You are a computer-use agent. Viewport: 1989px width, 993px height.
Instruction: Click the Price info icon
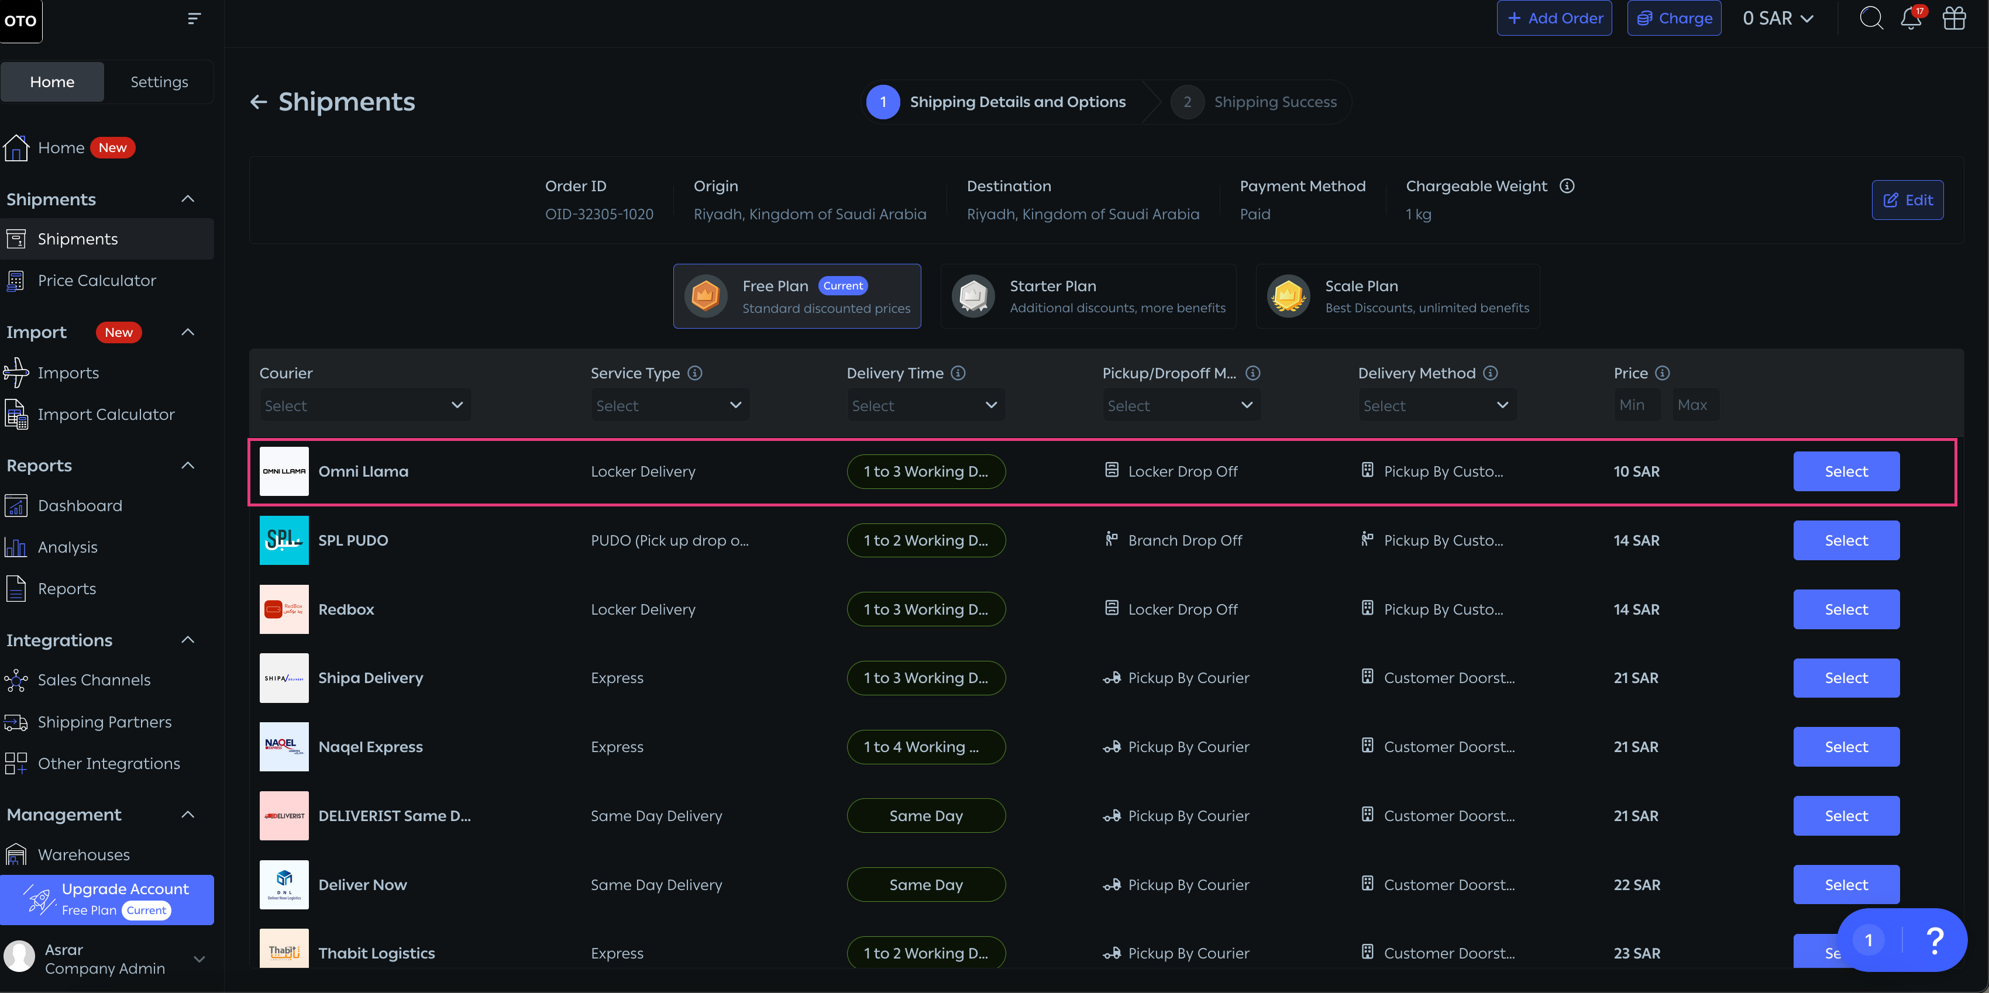click(x=1663, y=373)
